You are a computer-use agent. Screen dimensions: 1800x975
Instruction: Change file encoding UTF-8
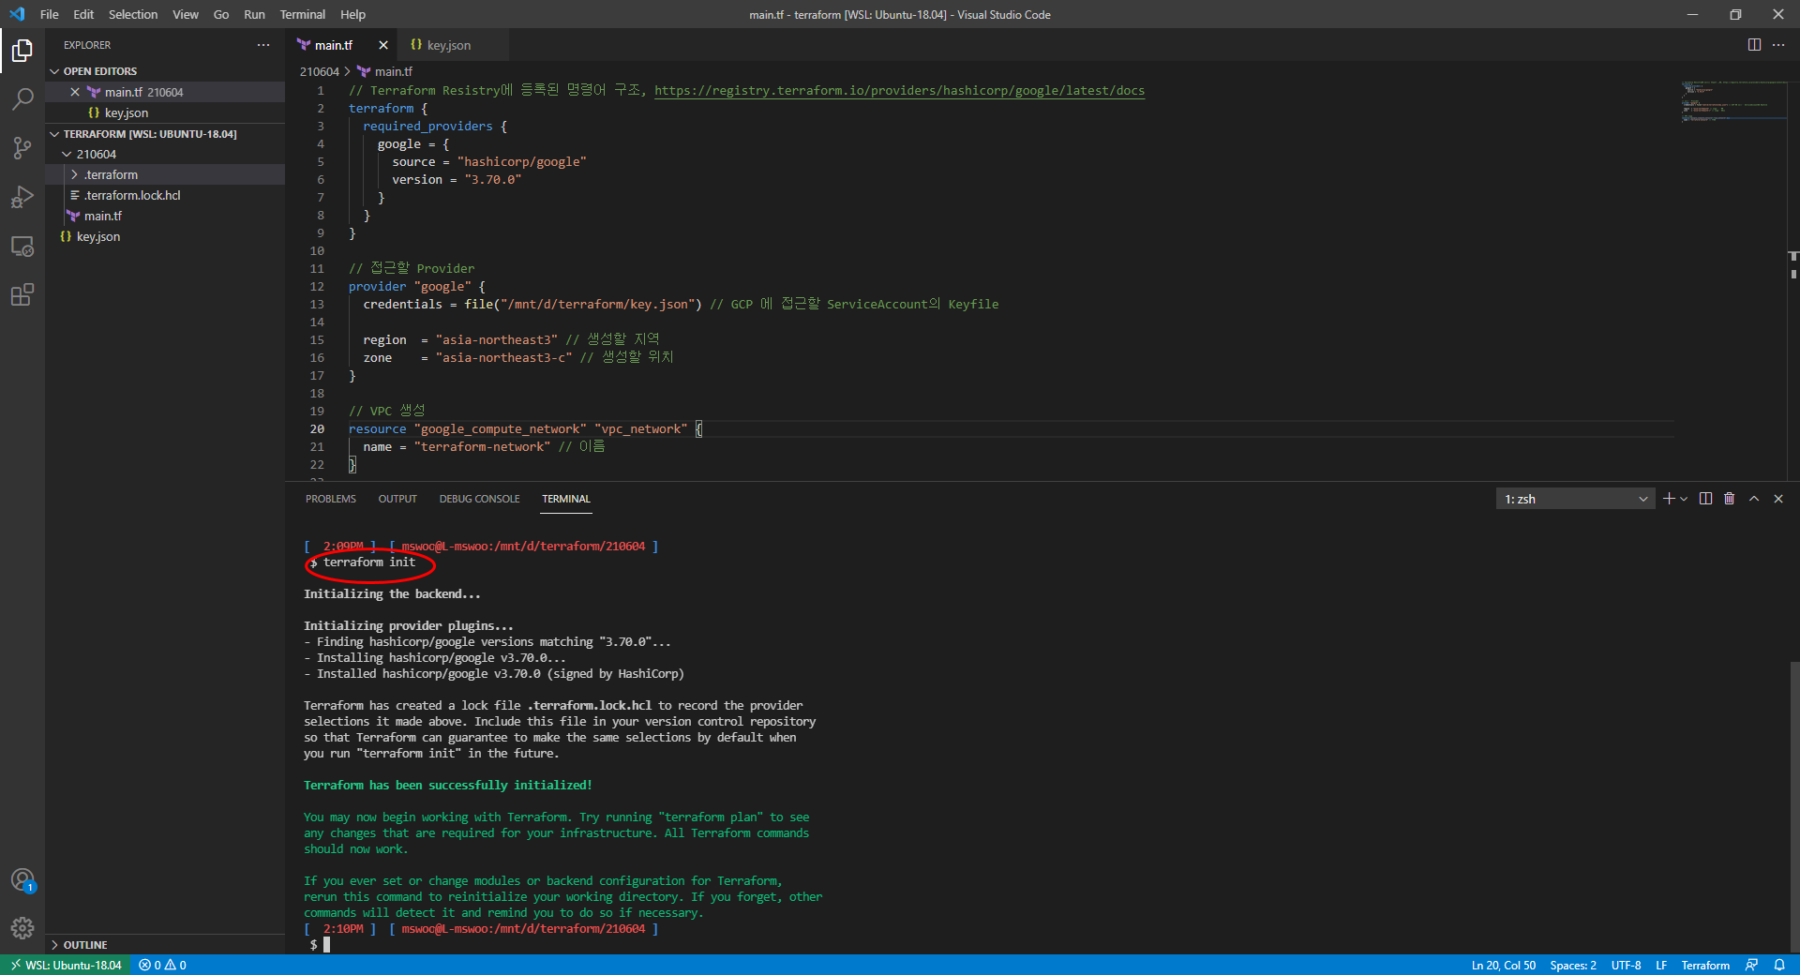pos(1626,965)
